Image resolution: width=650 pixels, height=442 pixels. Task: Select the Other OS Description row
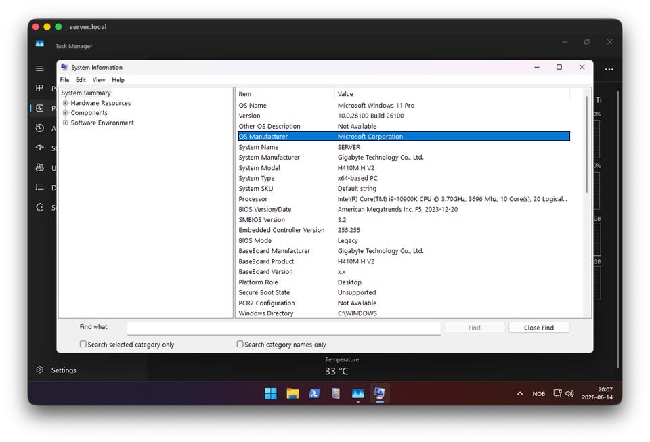click(404, 126)
